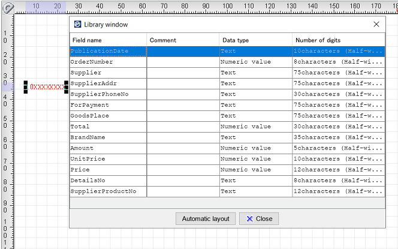Select the SupplierAddr field name
398x249 pixels.
coord(108,83)
